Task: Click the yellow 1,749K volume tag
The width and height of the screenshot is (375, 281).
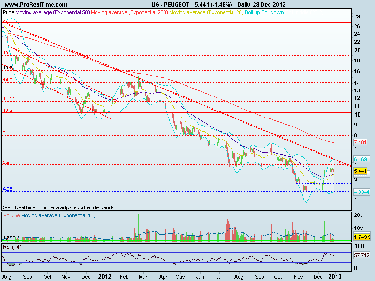Action: [x=362, y=237]
